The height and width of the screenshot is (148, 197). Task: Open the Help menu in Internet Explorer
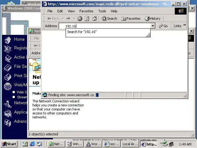(114, 11)
